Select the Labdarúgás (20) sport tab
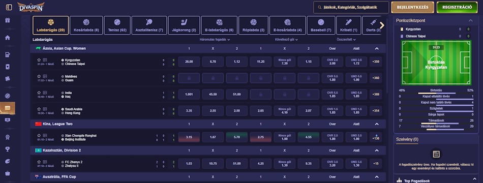This screenshot has height=183, width=483. pos(50,25)
